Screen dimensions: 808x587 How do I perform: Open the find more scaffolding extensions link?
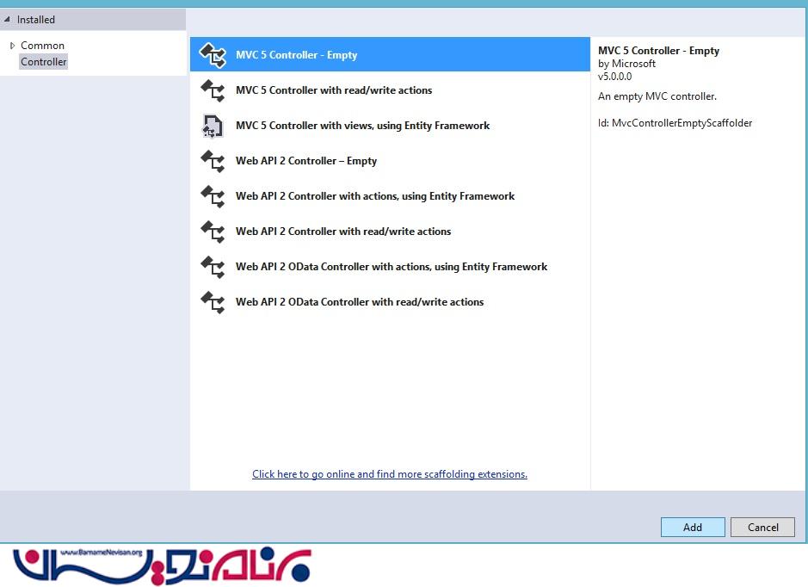390,474
